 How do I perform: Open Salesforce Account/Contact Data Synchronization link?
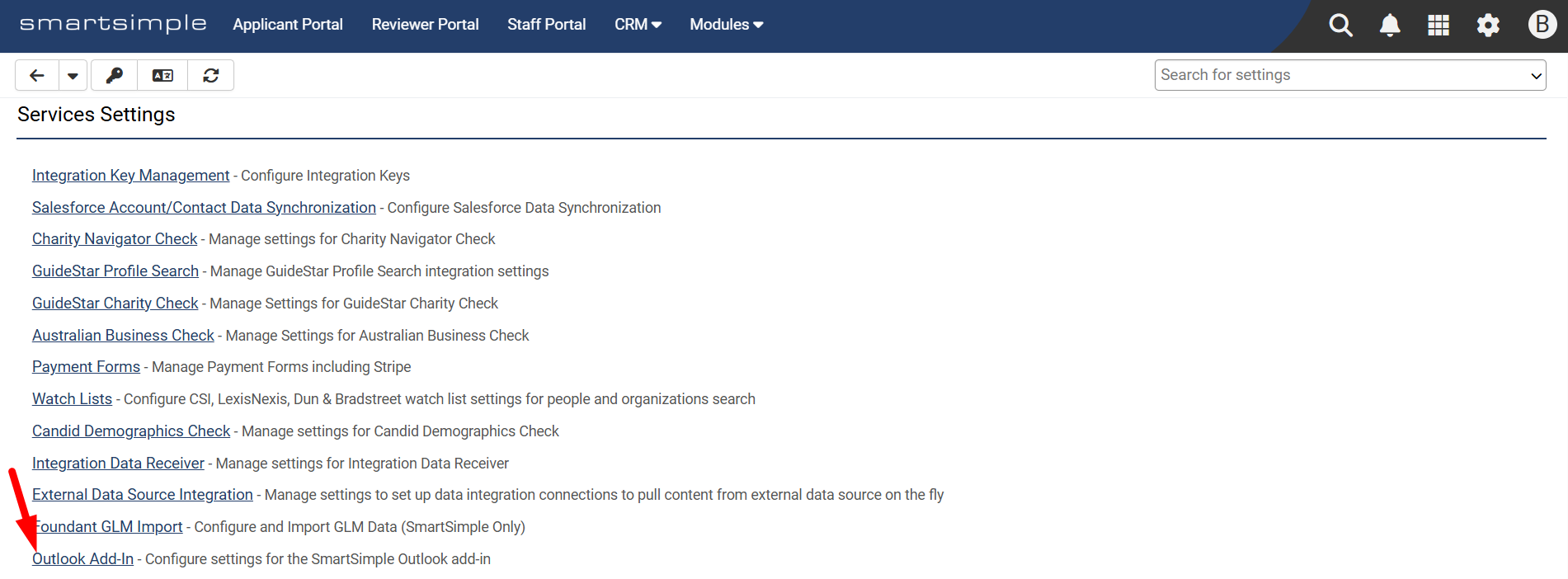pyautogui.click(x=204, y=208)
